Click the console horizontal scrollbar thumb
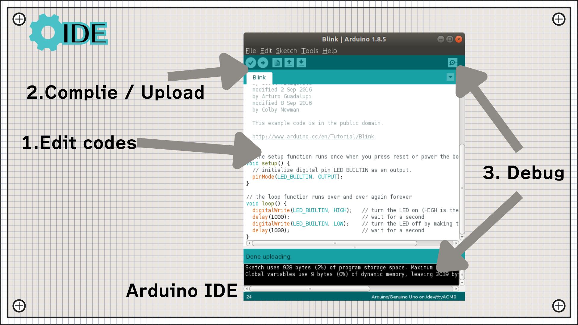 [309, 289]
